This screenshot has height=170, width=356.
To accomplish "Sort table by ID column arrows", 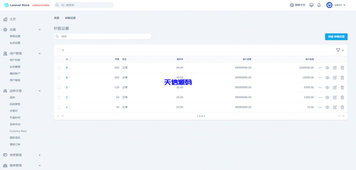I will point(70,59).
